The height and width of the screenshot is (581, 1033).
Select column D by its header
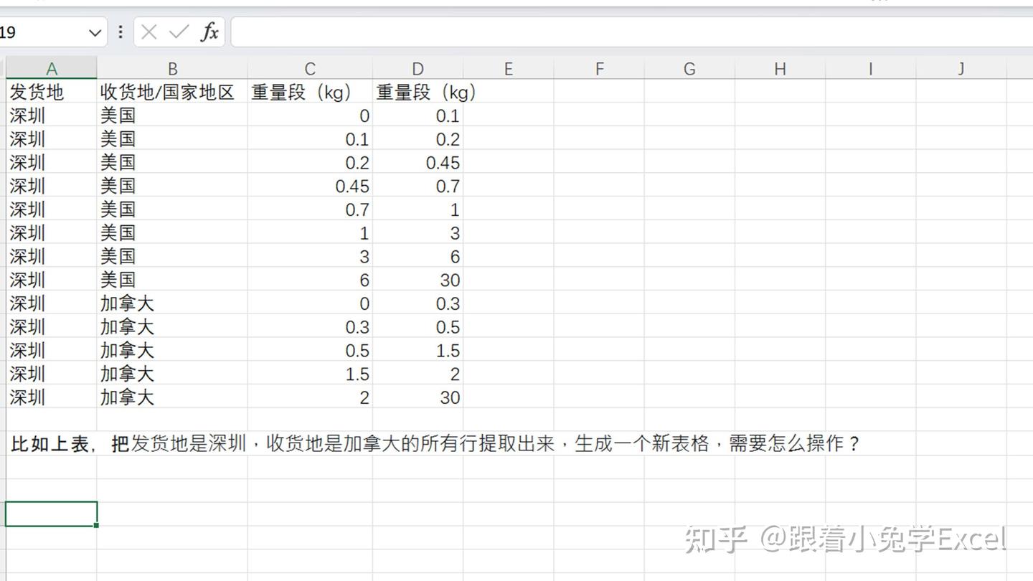tap(418, 68)
